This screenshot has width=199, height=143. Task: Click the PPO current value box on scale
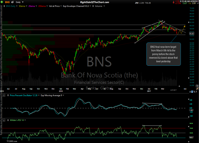pyautogui.click(x=191, y=110)
